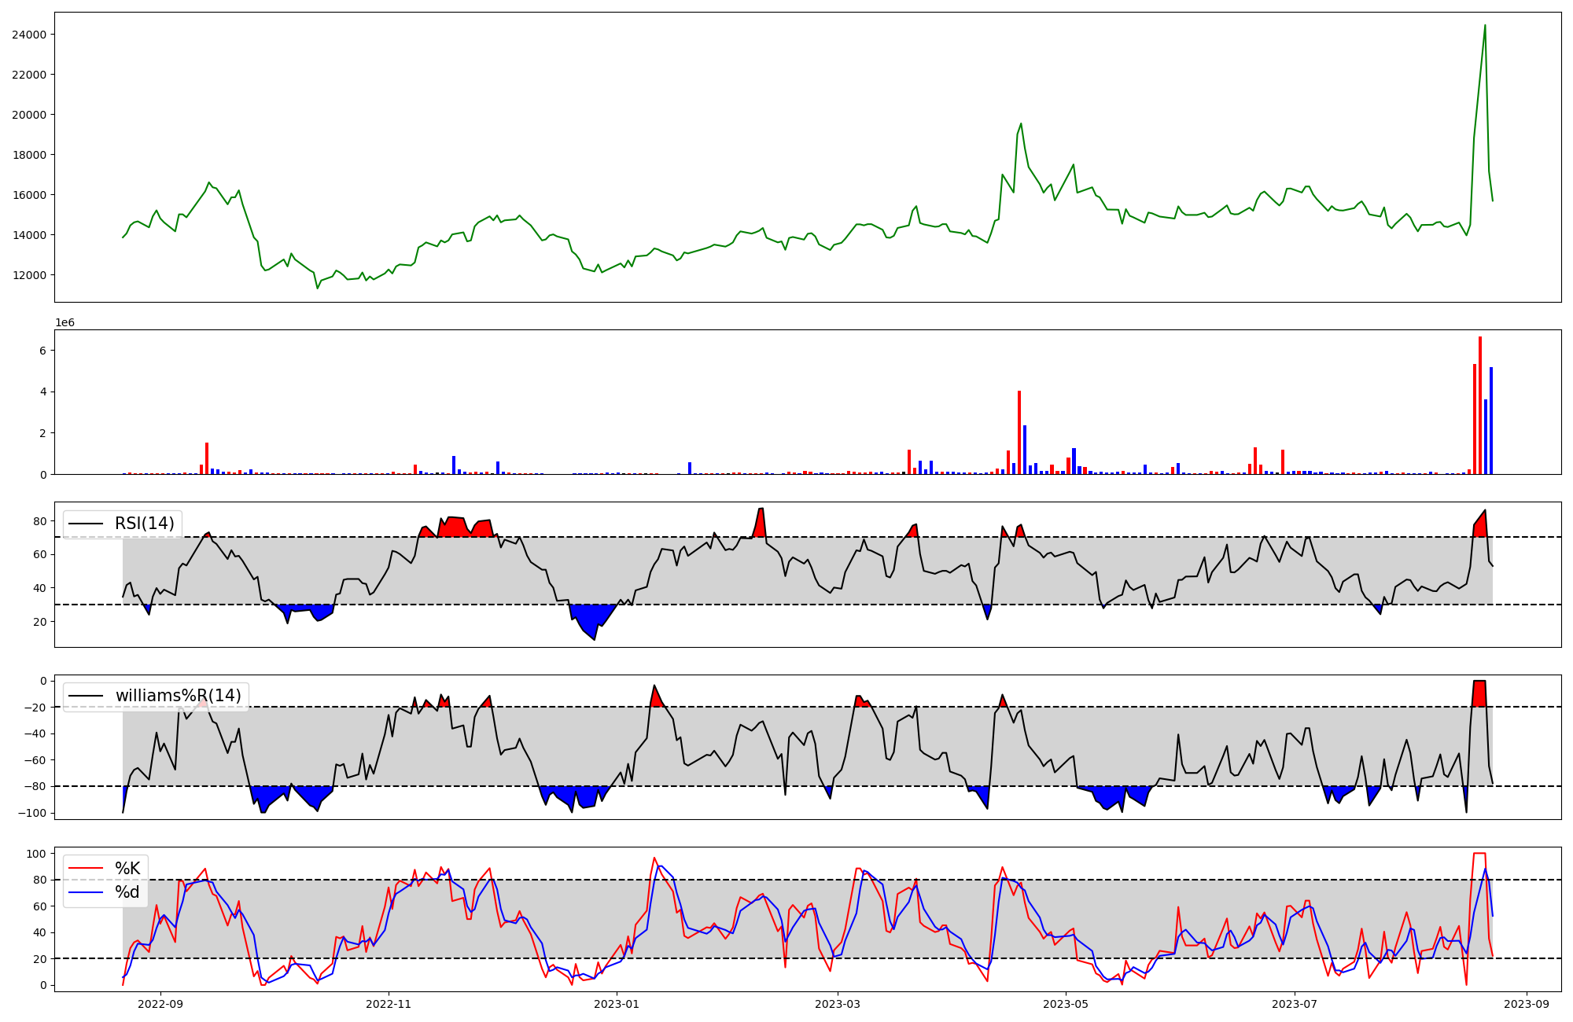The height and width of the screenshot is (1022, 1573).
Task: Click the 24000 price axis tick label
Action: (x=28, y=35)
